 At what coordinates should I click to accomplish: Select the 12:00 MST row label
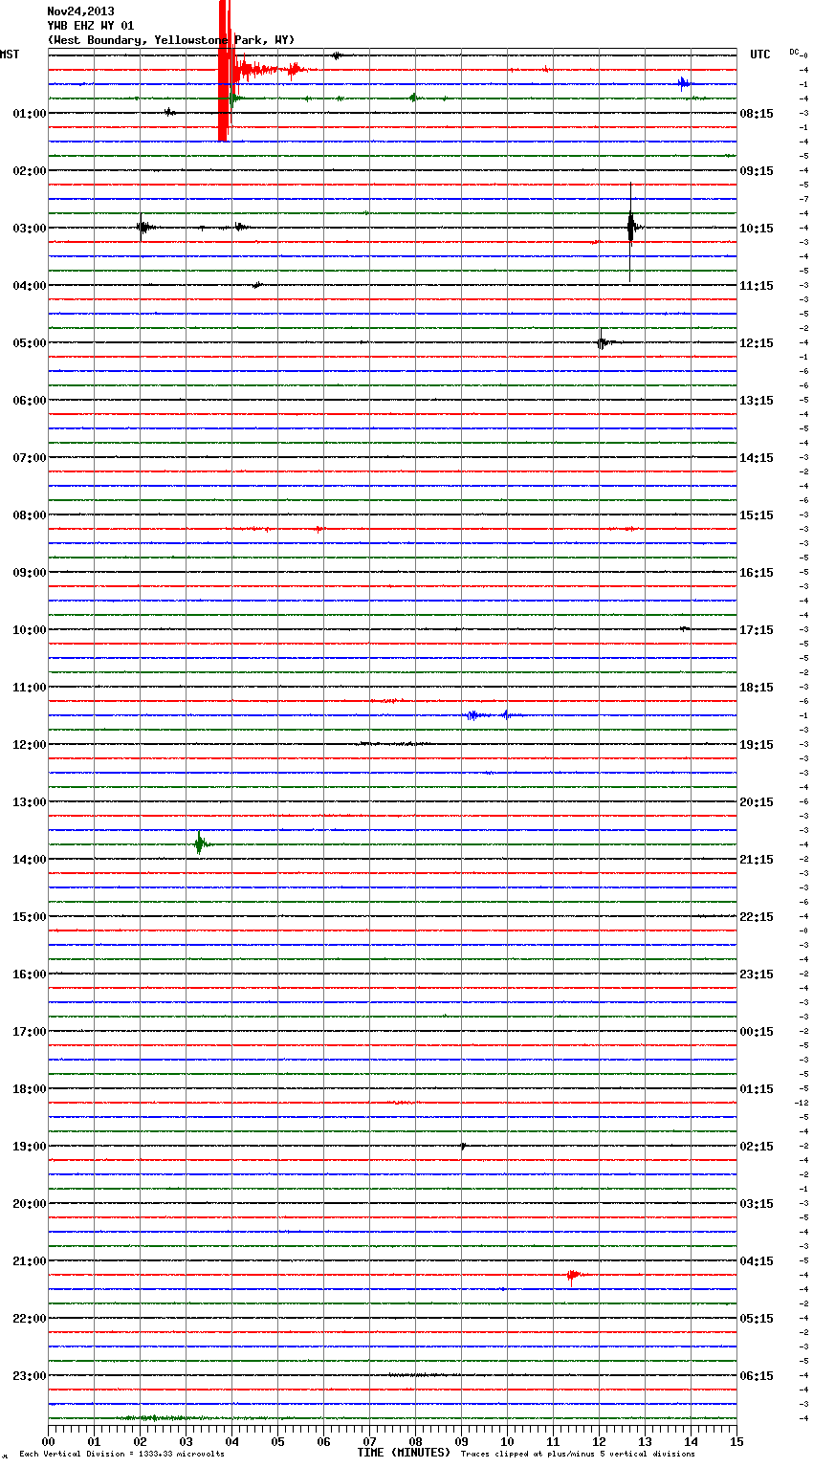pos(30,744)
